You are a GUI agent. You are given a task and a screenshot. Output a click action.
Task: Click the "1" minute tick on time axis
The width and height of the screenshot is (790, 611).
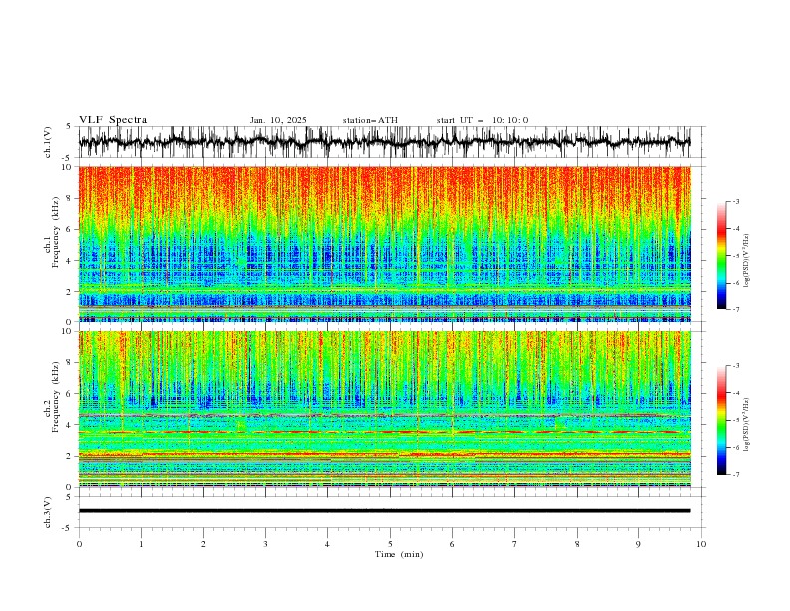click(141, 544)
